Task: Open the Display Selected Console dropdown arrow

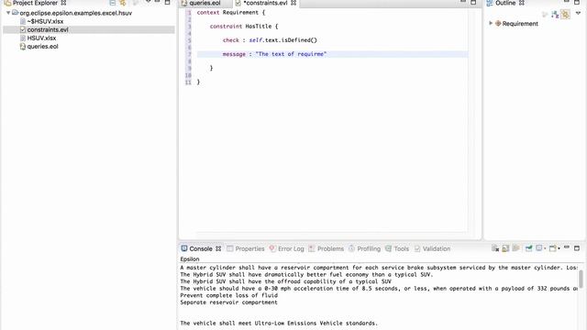Action: [545, 248]
